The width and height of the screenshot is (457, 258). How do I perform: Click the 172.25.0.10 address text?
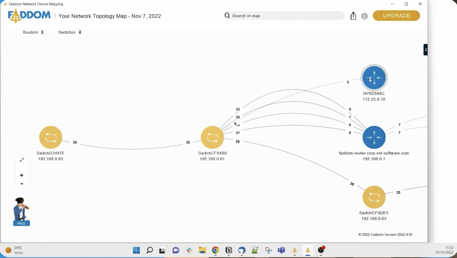click(374, 99)
